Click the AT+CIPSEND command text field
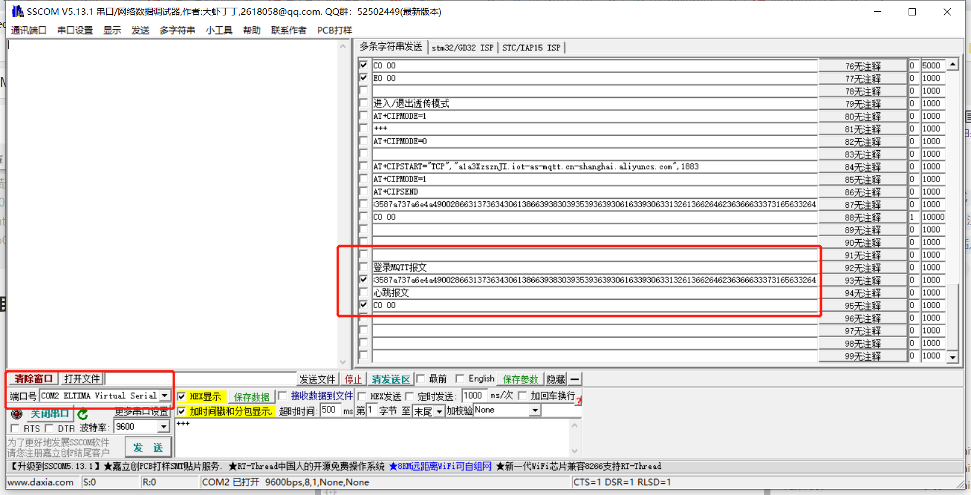The width and height of the screenshot is (971, 495). [x=595, y=192]
